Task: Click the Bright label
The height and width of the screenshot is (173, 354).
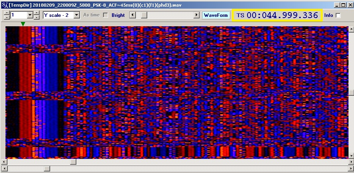Action: [x=118, y=15]
